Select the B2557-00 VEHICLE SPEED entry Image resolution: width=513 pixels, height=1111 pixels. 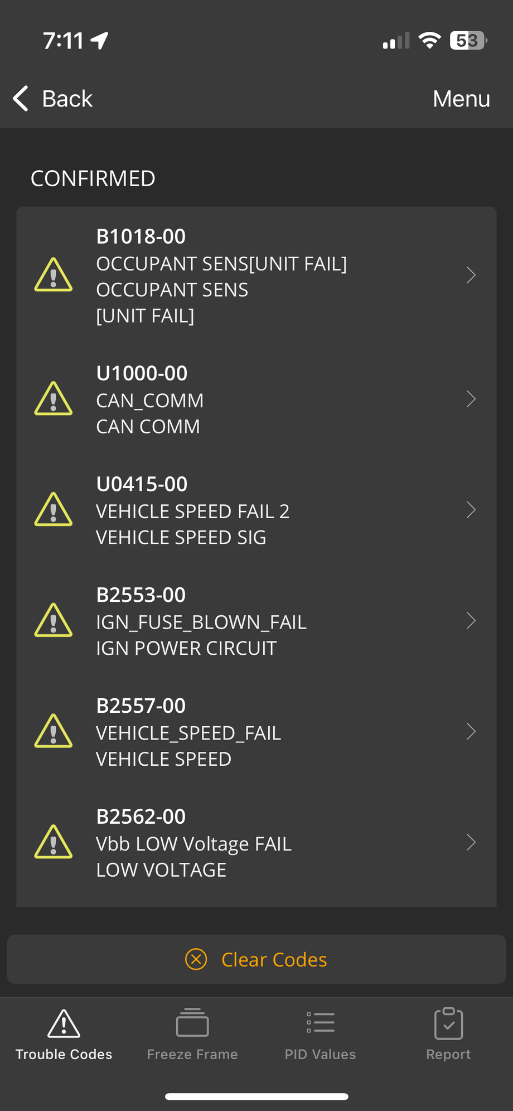pyautogui.click(x=256, y=732)
